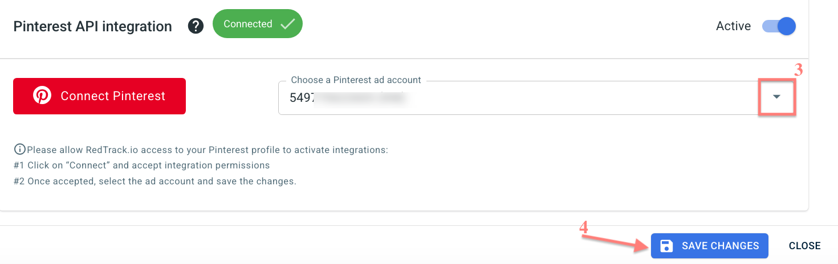This screenshot has height=264, width=838.
Task: Click the Pinterest API integration heading
Action: pos(92,27)
